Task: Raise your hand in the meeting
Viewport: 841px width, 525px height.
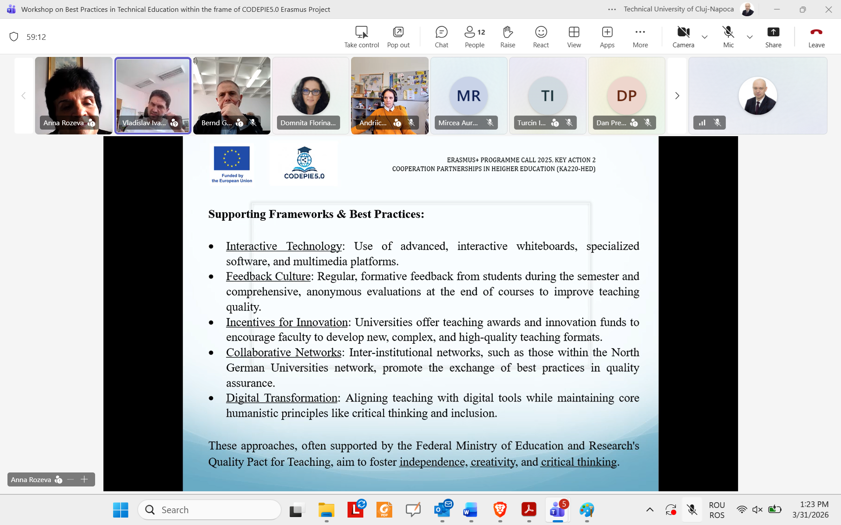Action: tap(507, 37)
